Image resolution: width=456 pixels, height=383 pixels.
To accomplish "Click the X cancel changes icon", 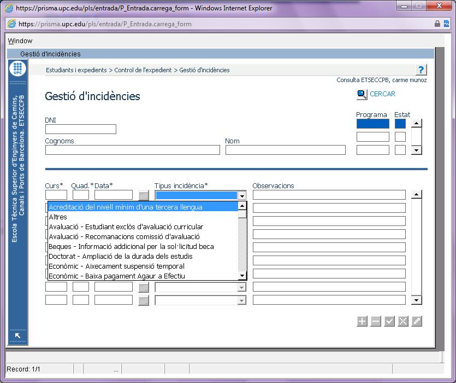I will (x=403, y=322).
